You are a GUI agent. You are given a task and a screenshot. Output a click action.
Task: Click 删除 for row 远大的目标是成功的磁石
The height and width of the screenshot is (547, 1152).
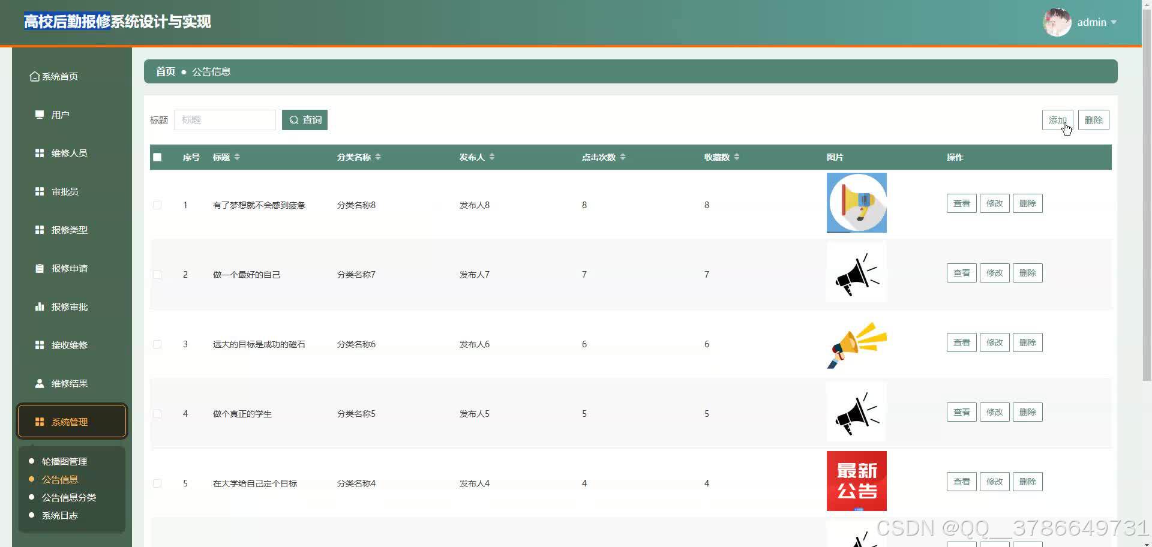(x=1027, y=342)
